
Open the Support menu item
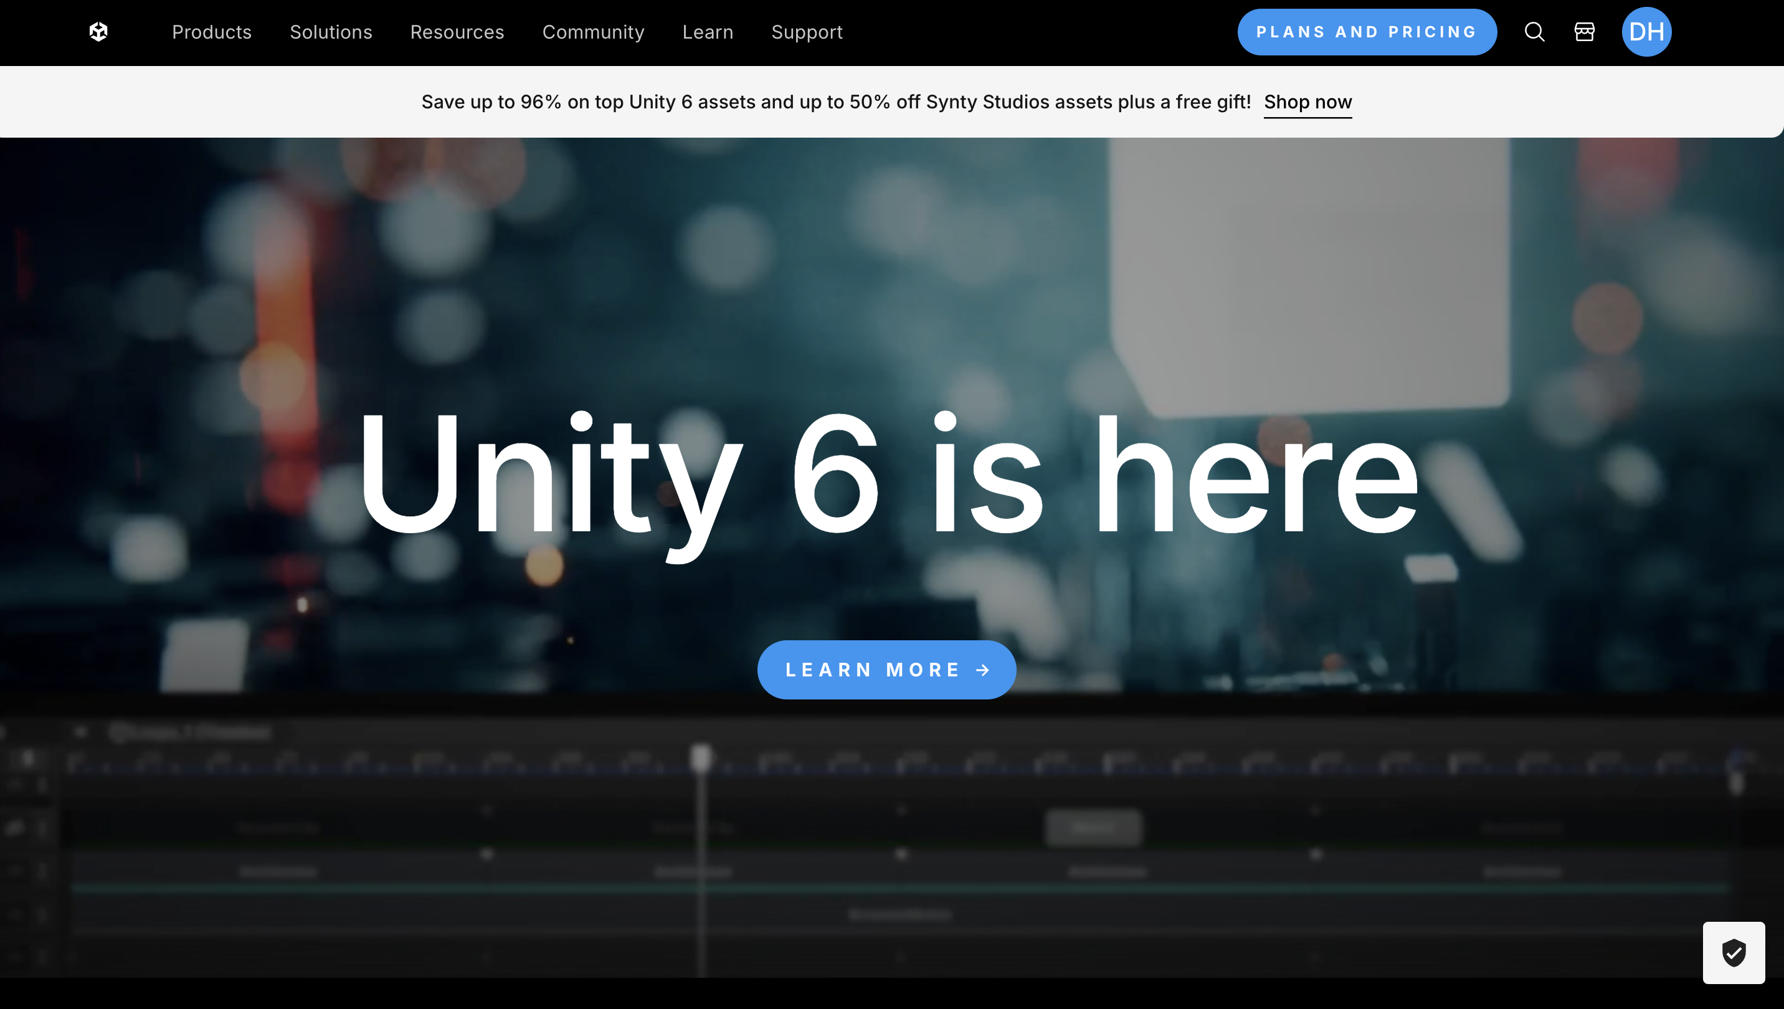coord(807,32)
